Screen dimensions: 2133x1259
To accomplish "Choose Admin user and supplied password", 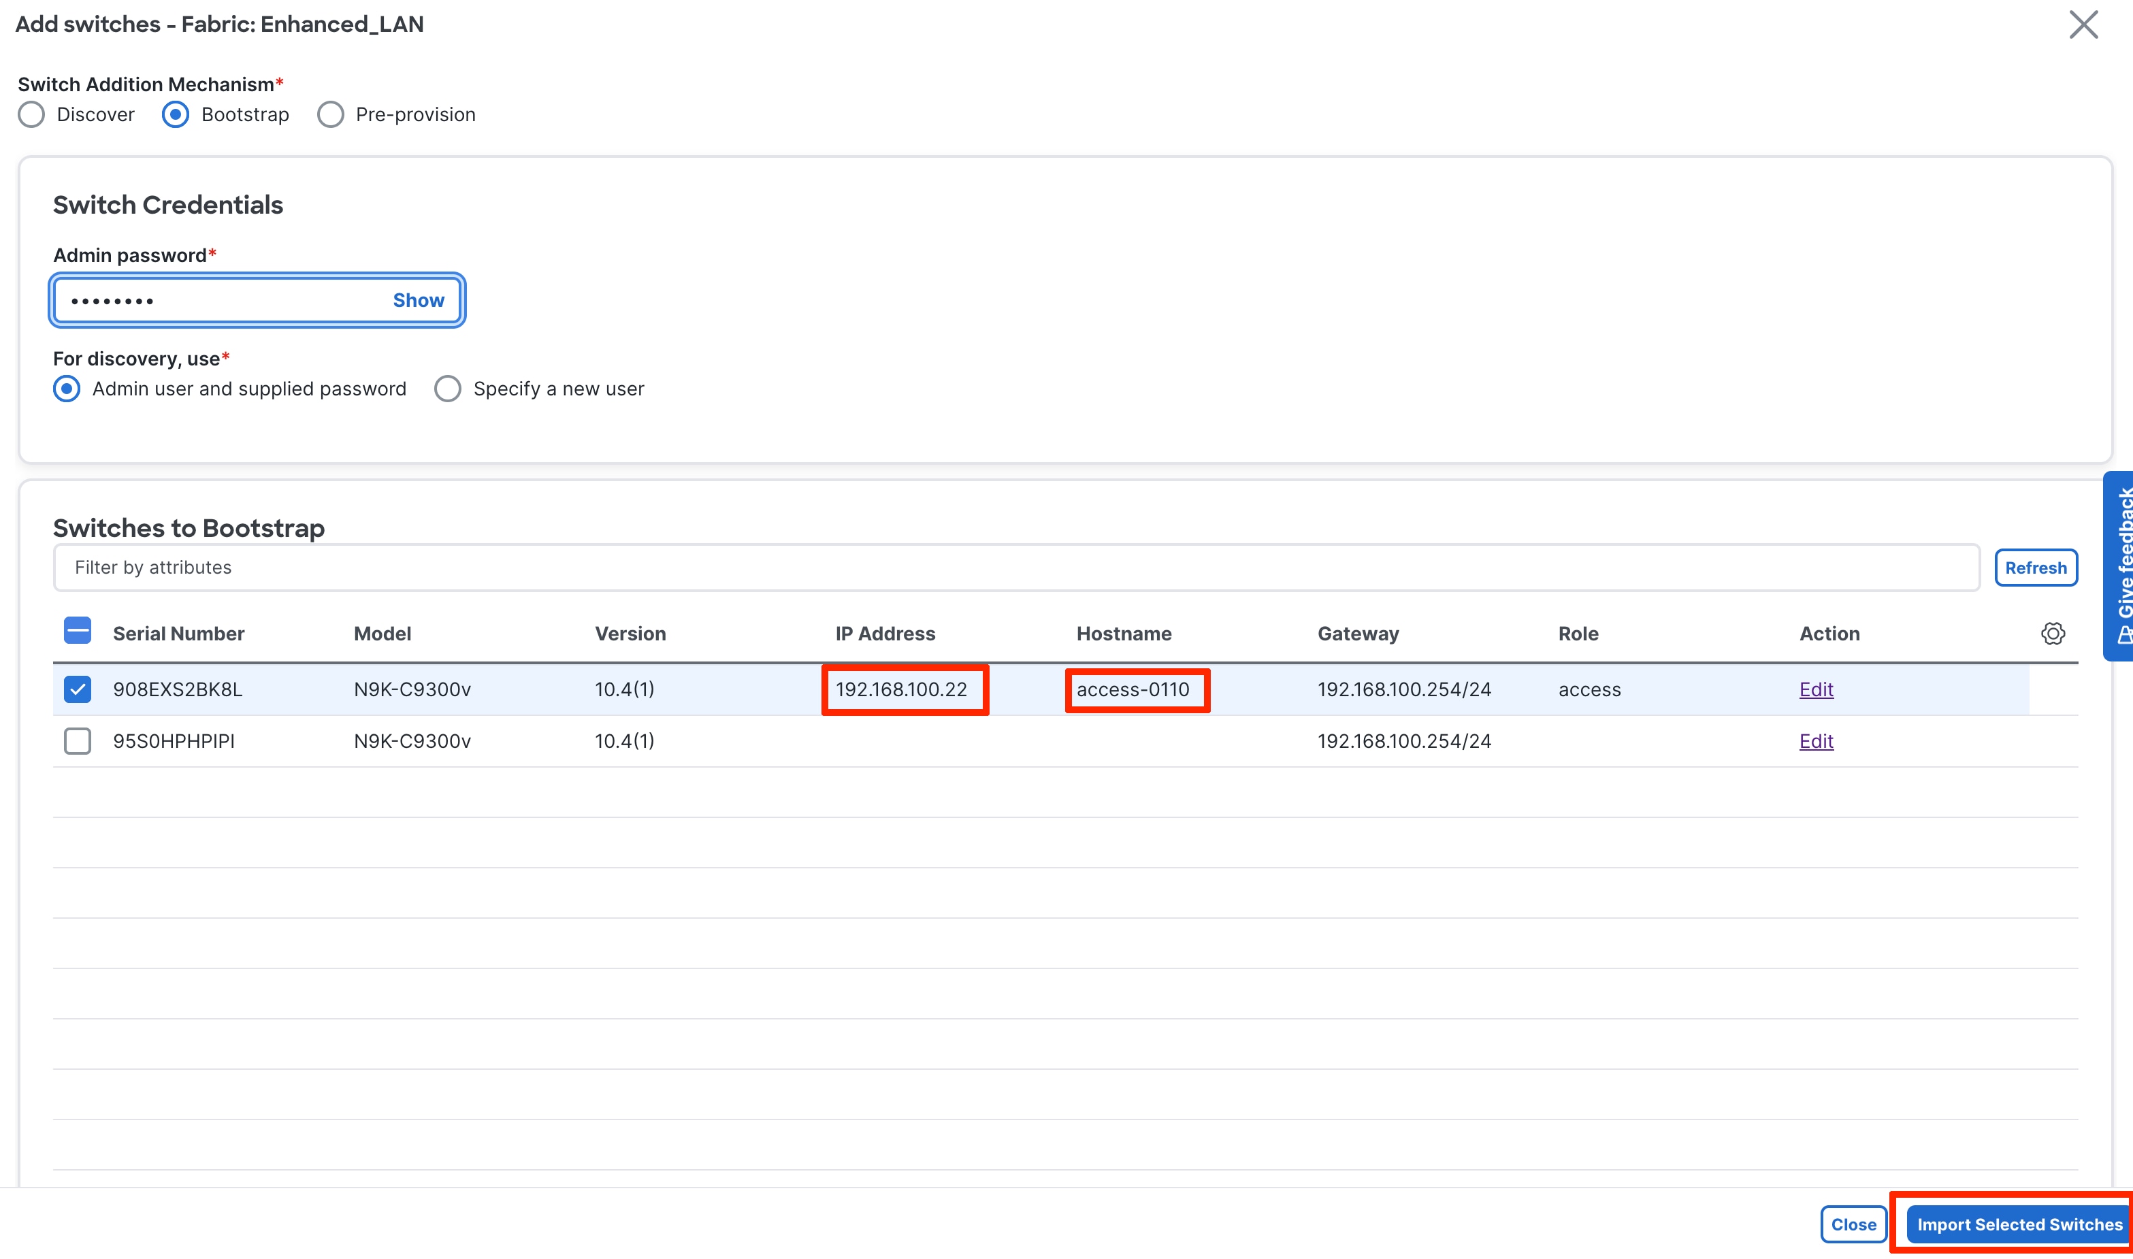I will pos(67,389).
